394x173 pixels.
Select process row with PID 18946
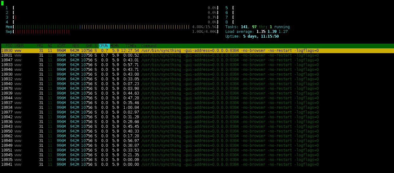coord(160,70)
